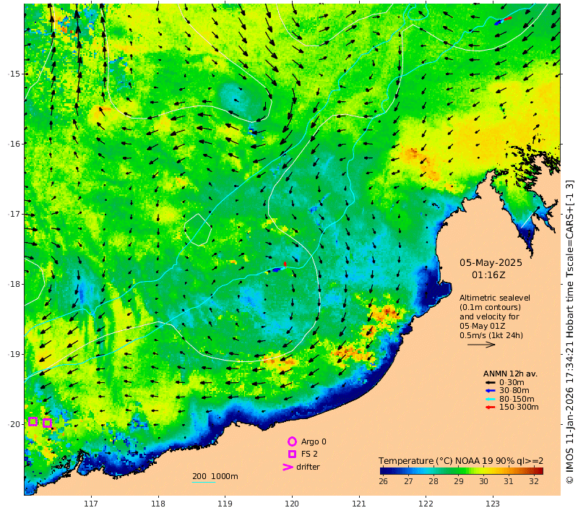
Task: Click the latitude axis label -18
Action: (x=14, y=284)
